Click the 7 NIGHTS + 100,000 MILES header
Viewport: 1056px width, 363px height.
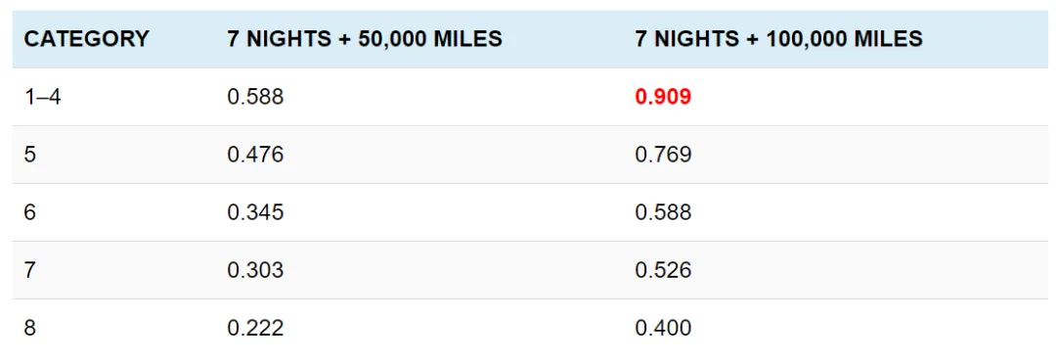click(778, 39)
